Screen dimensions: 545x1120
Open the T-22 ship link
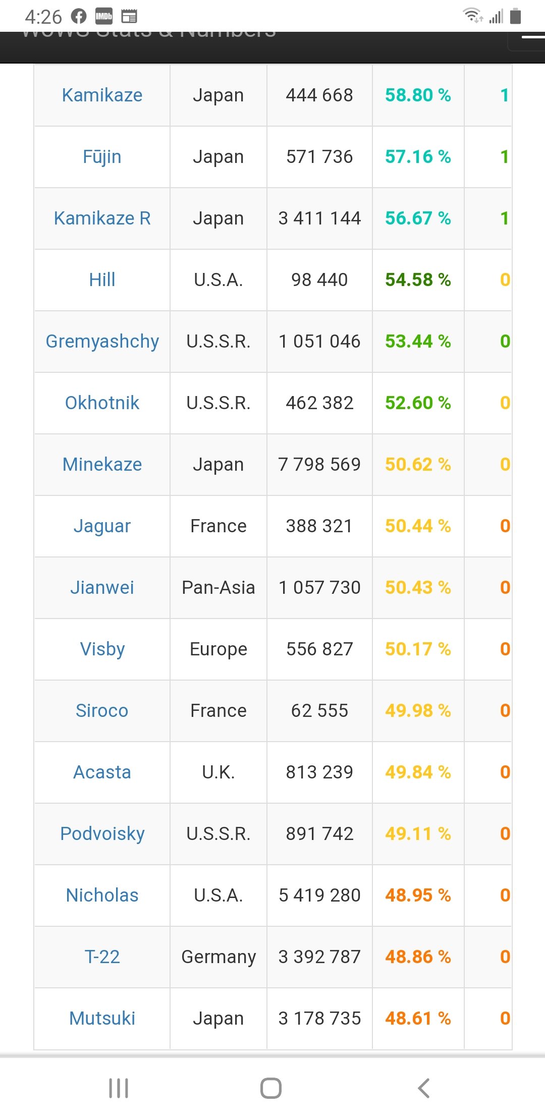(102, 957)
